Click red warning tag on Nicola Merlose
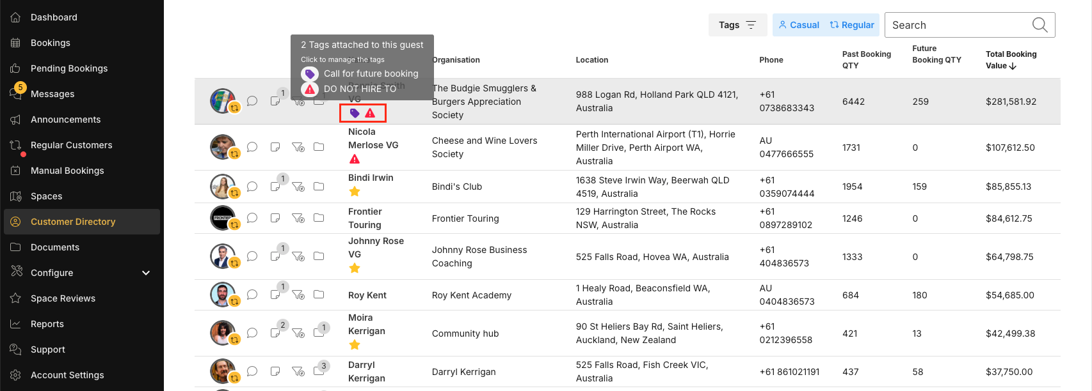 (x=355, y=159)
